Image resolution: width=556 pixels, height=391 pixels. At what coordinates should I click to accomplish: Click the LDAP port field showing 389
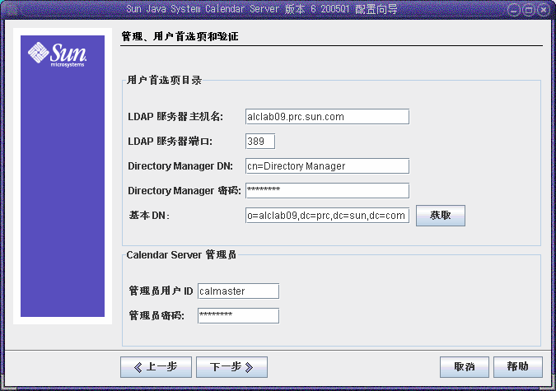(x=260, y=142)
